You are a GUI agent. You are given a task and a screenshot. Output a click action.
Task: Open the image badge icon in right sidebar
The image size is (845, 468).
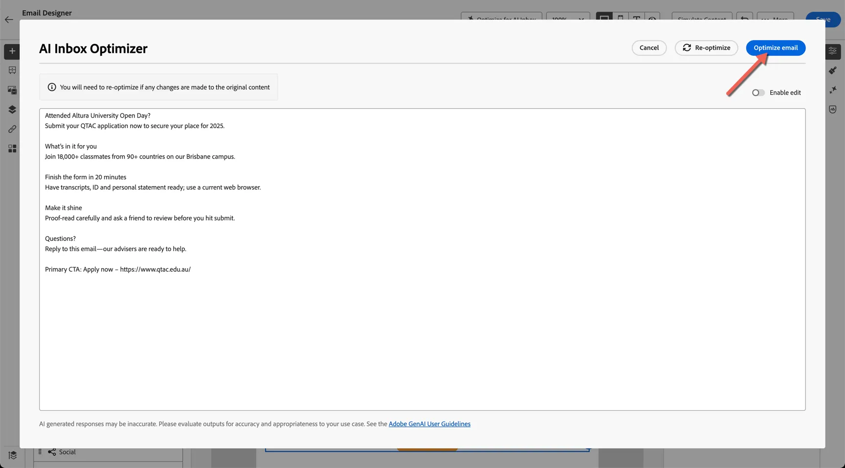833,109
